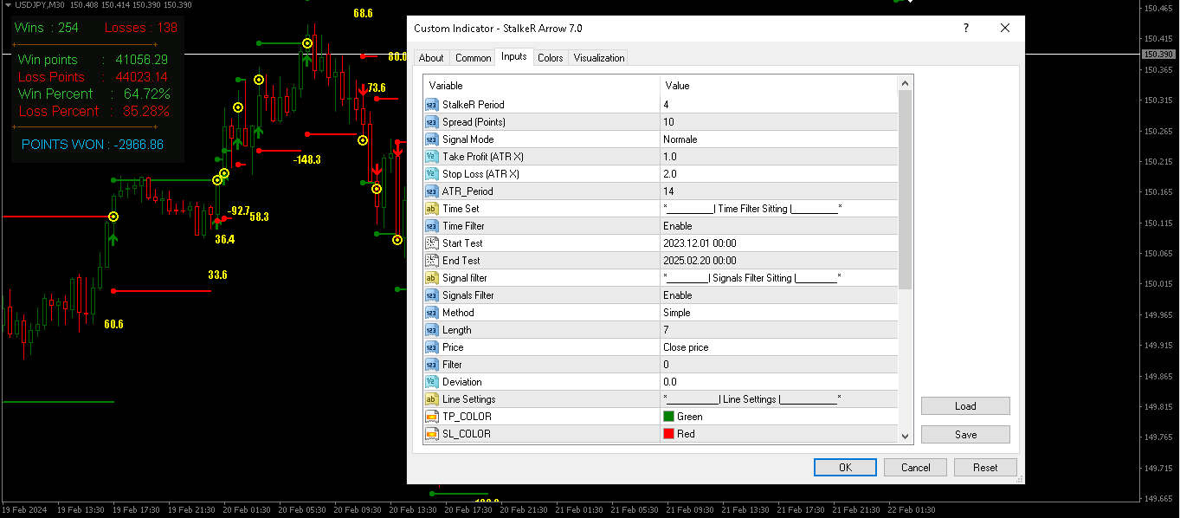Click the decimal icon beside Stop Loss (ATR X)
This screenshot has height=518, width=1180.
pos(431,173)
